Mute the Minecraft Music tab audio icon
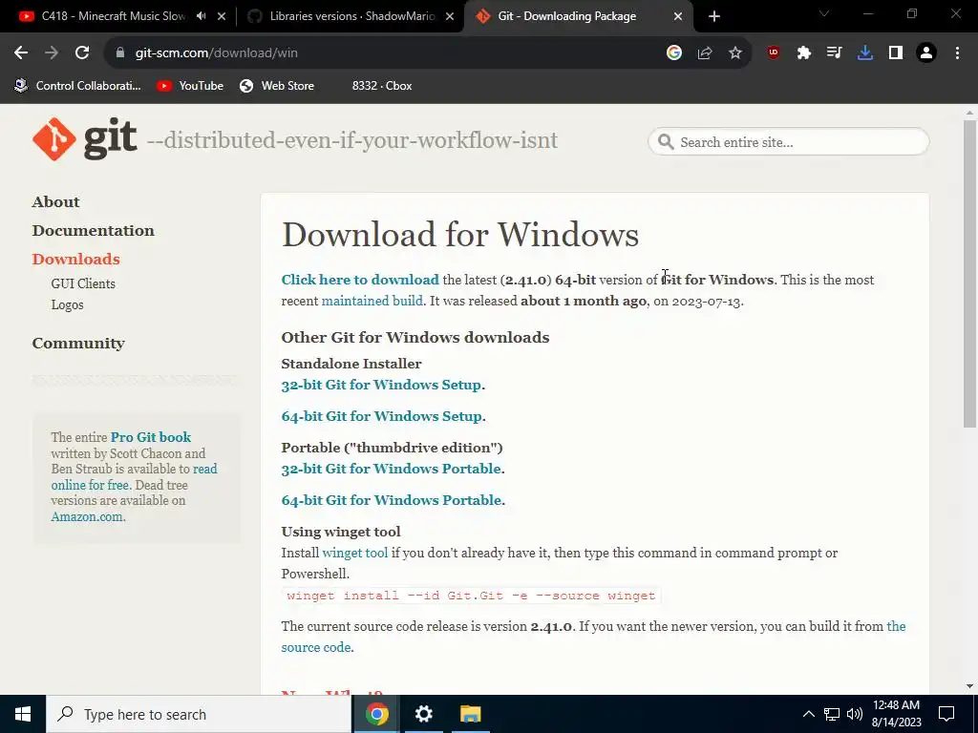This screenshot has width=978, height=733. point(201,16)
